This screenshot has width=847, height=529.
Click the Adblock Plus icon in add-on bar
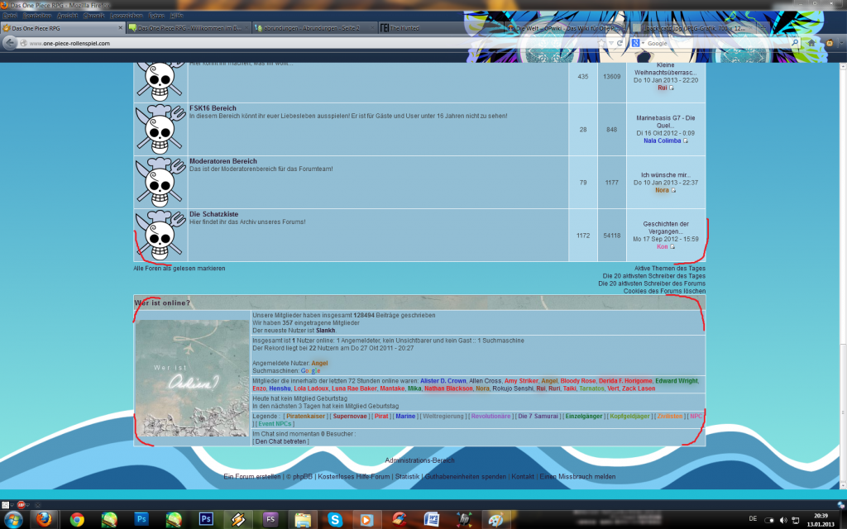point(21,505)
